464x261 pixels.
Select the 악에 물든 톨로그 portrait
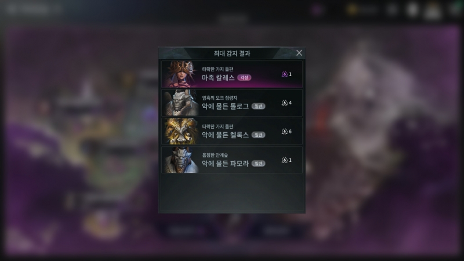181,103
